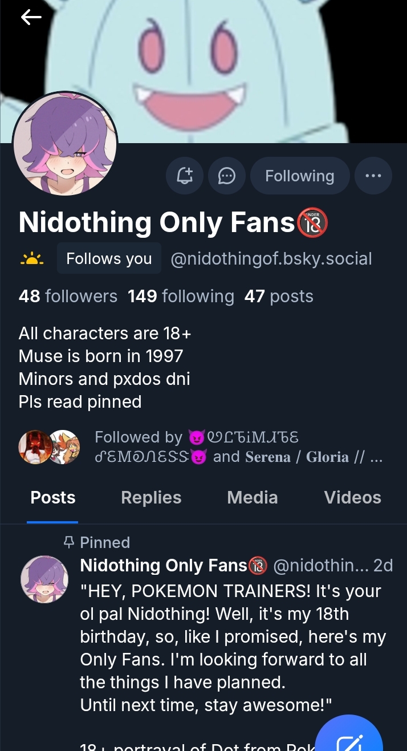
Task: Open chat message bubble icon
Action: [x=227, y=176]
